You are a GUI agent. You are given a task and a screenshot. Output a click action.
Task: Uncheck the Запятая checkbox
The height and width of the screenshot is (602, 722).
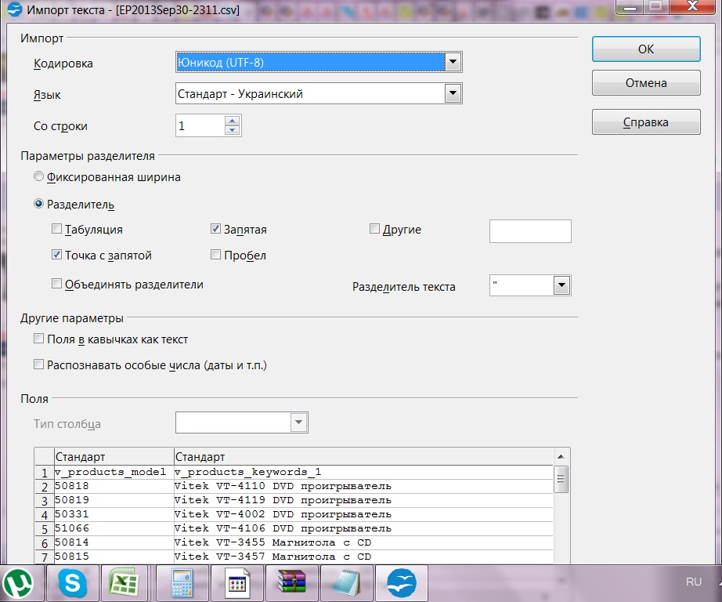click(x=215, y=229)
